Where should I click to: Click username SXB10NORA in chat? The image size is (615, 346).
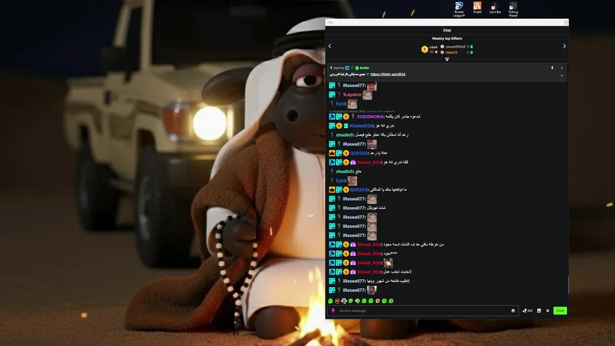coord(370,117)
